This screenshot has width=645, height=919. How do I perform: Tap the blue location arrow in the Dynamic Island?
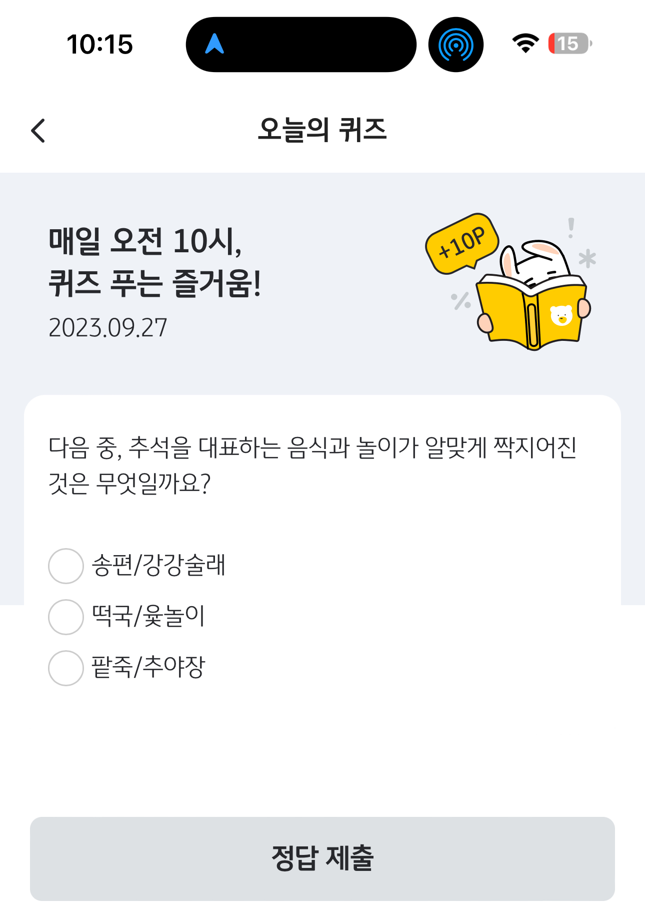pyautogui.click(x=214, y=44)
